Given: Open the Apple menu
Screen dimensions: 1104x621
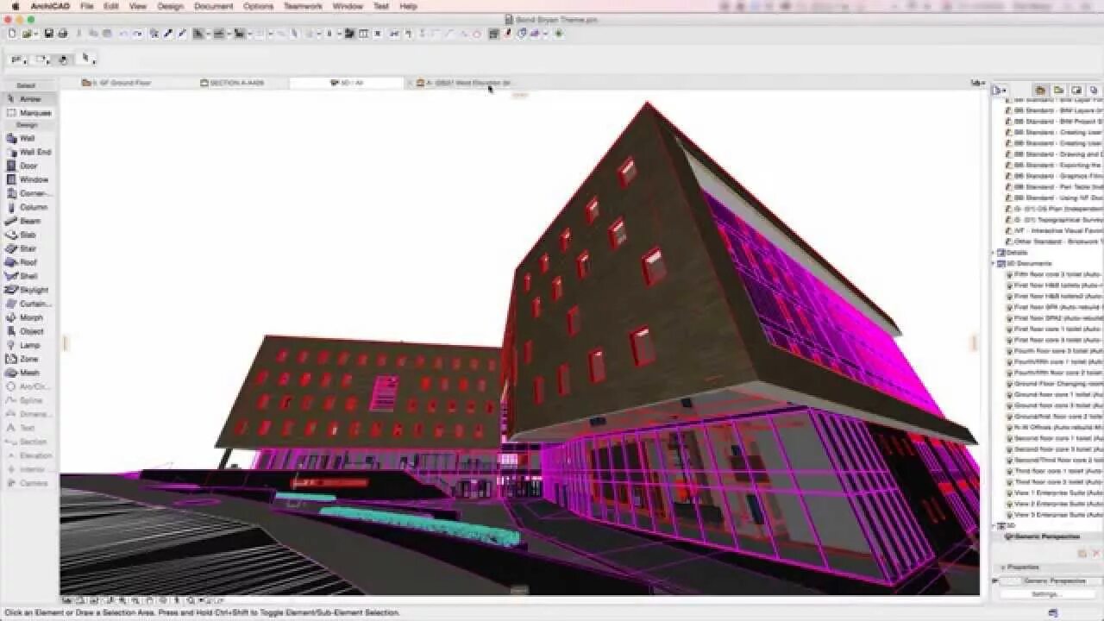Looking at the screenshot, I should [15, 6].
